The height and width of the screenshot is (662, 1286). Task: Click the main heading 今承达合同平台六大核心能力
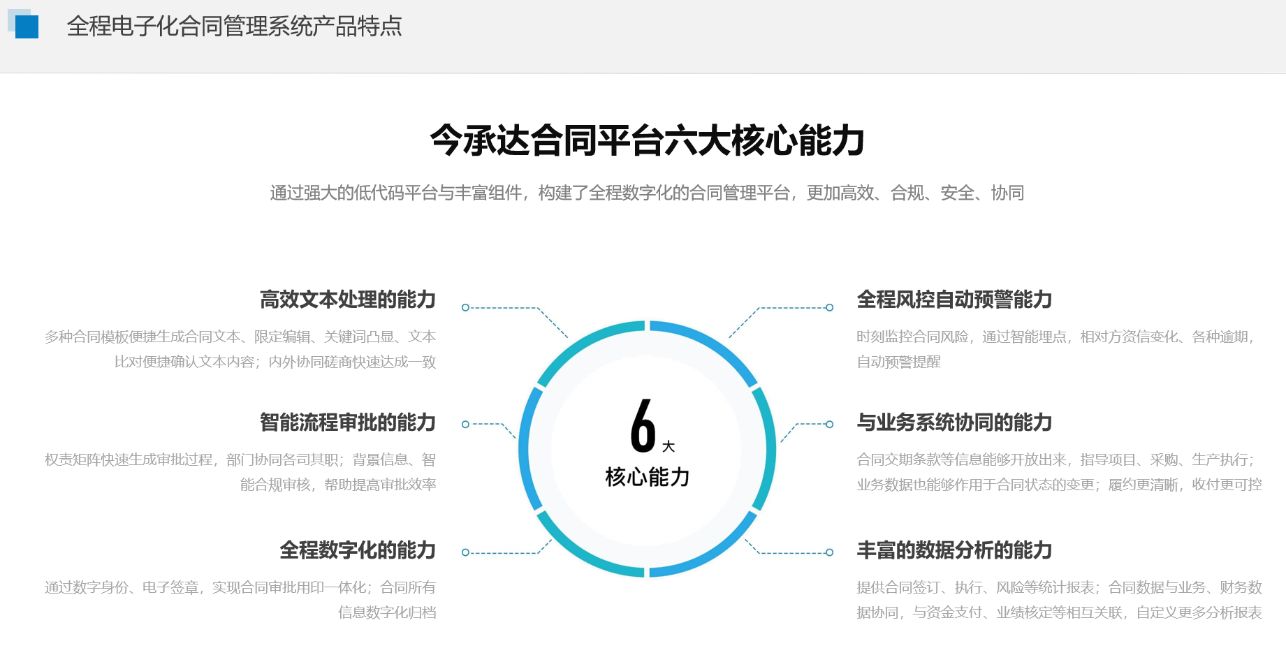tap(648, 140)
